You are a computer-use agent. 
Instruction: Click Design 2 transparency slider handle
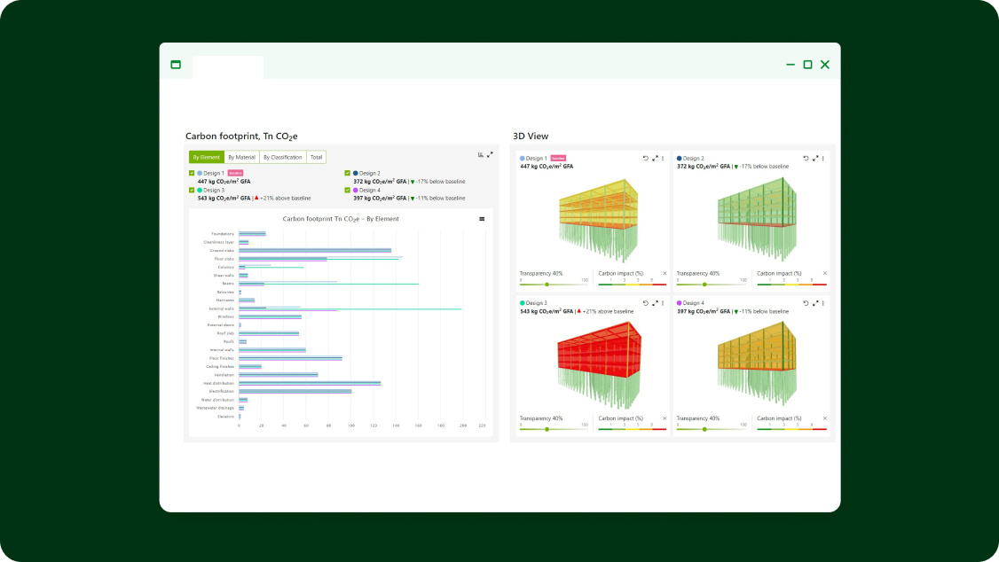click(x=704, y=285)
